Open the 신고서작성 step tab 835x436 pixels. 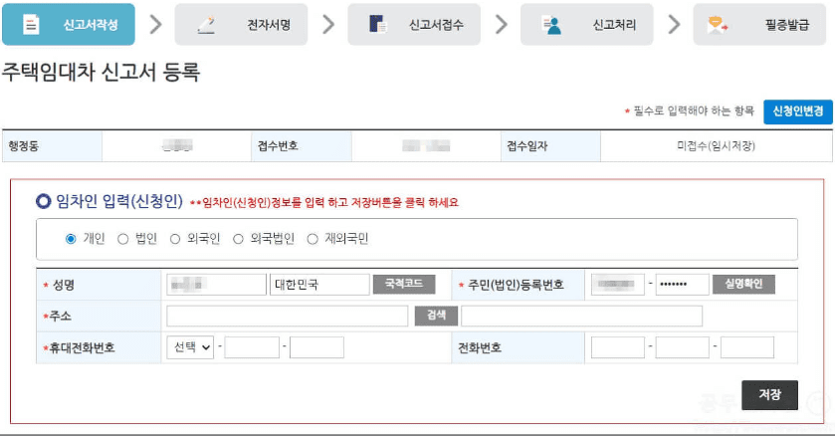click(69, 25)
